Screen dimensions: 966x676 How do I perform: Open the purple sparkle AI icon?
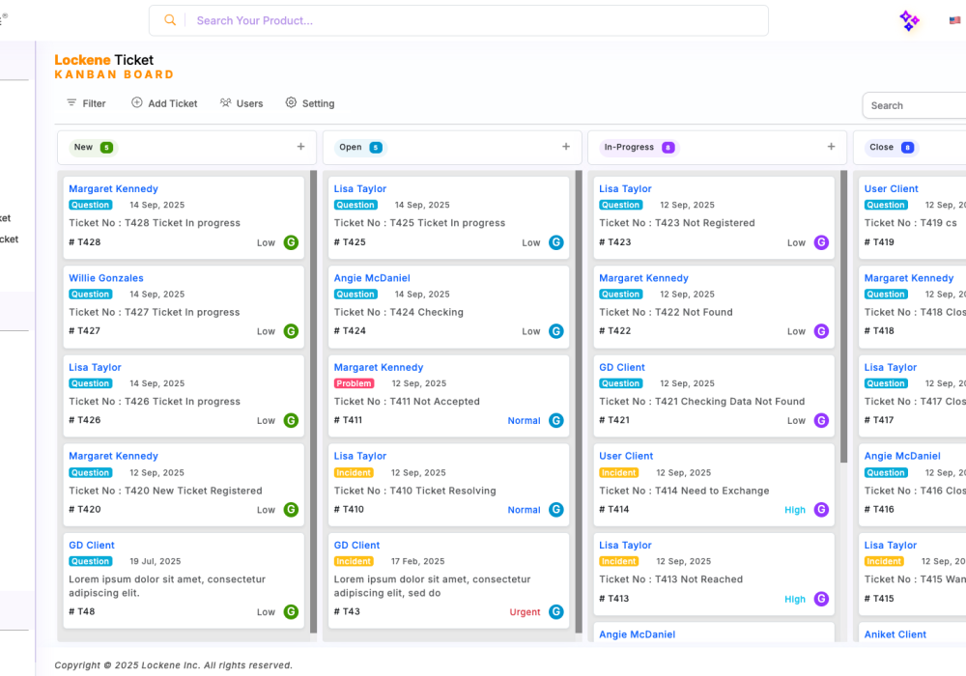point(909,20)
